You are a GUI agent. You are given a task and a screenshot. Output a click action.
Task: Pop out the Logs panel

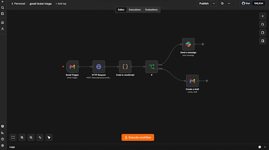click(x=260, y=147)
